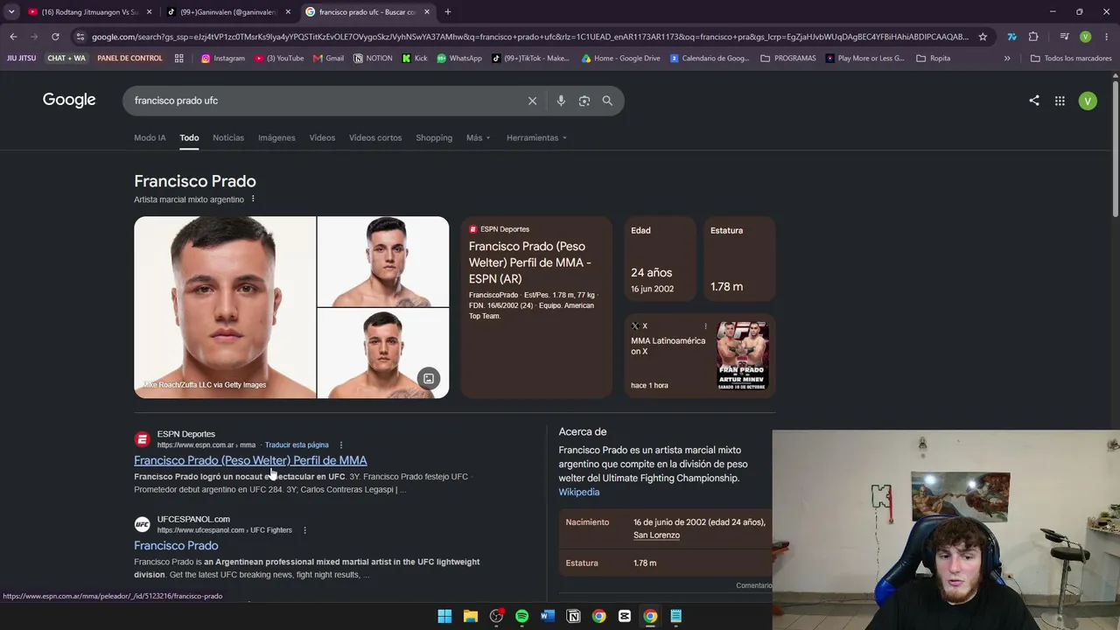1120x630 pixels.
Task: Open the ESPN Francisco Prado Perfil de MMA link
Action: point(250,460)
